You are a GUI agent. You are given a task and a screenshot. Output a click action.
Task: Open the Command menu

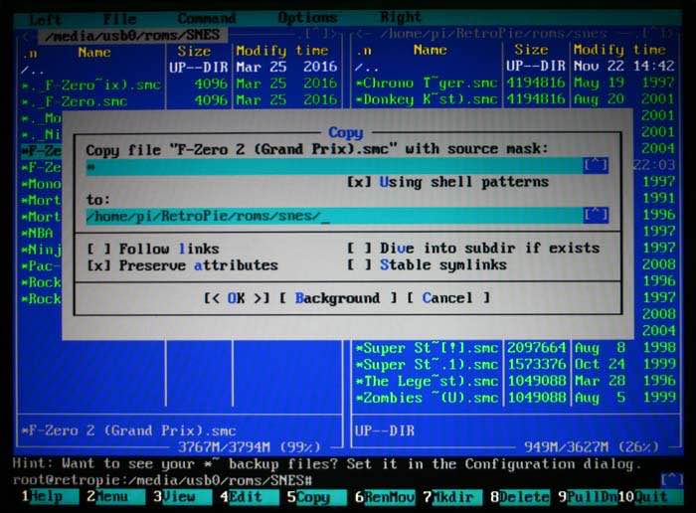[x=207, y=18]
